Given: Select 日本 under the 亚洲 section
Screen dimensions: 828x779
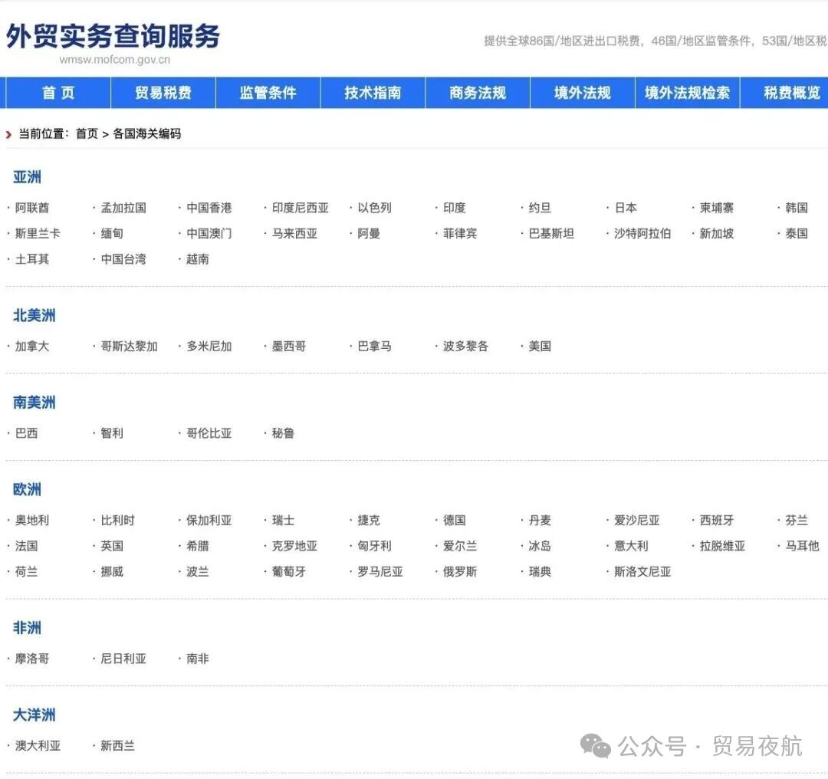Looking at the screenshot, I should coord(624,207).
